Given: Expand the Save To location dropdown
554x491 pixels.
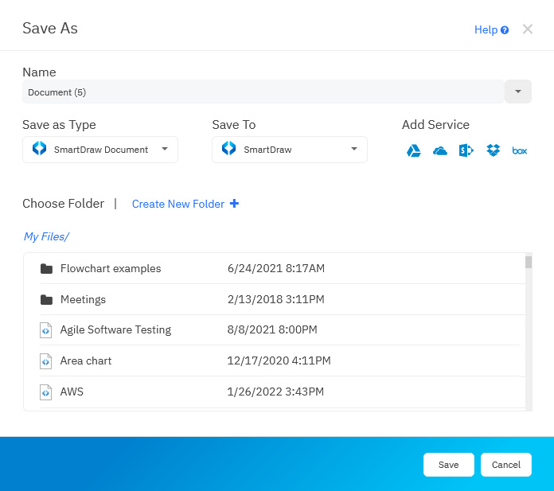Looking at the screenshot, I should click(354, 149).
